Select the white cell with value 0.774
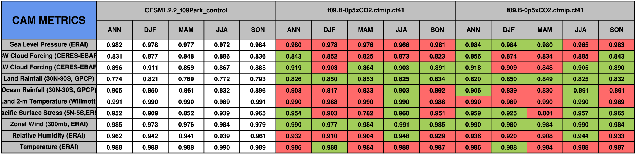This screenshot has width=636, height=155. point(114,79)
